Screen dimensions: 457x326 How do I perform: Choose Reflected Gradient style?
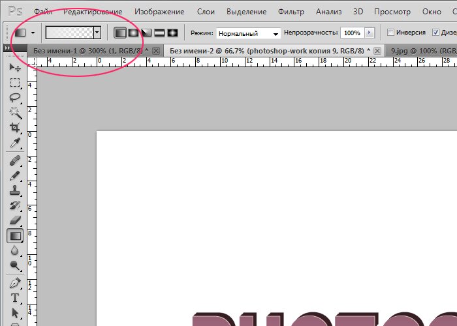point(159,33)
